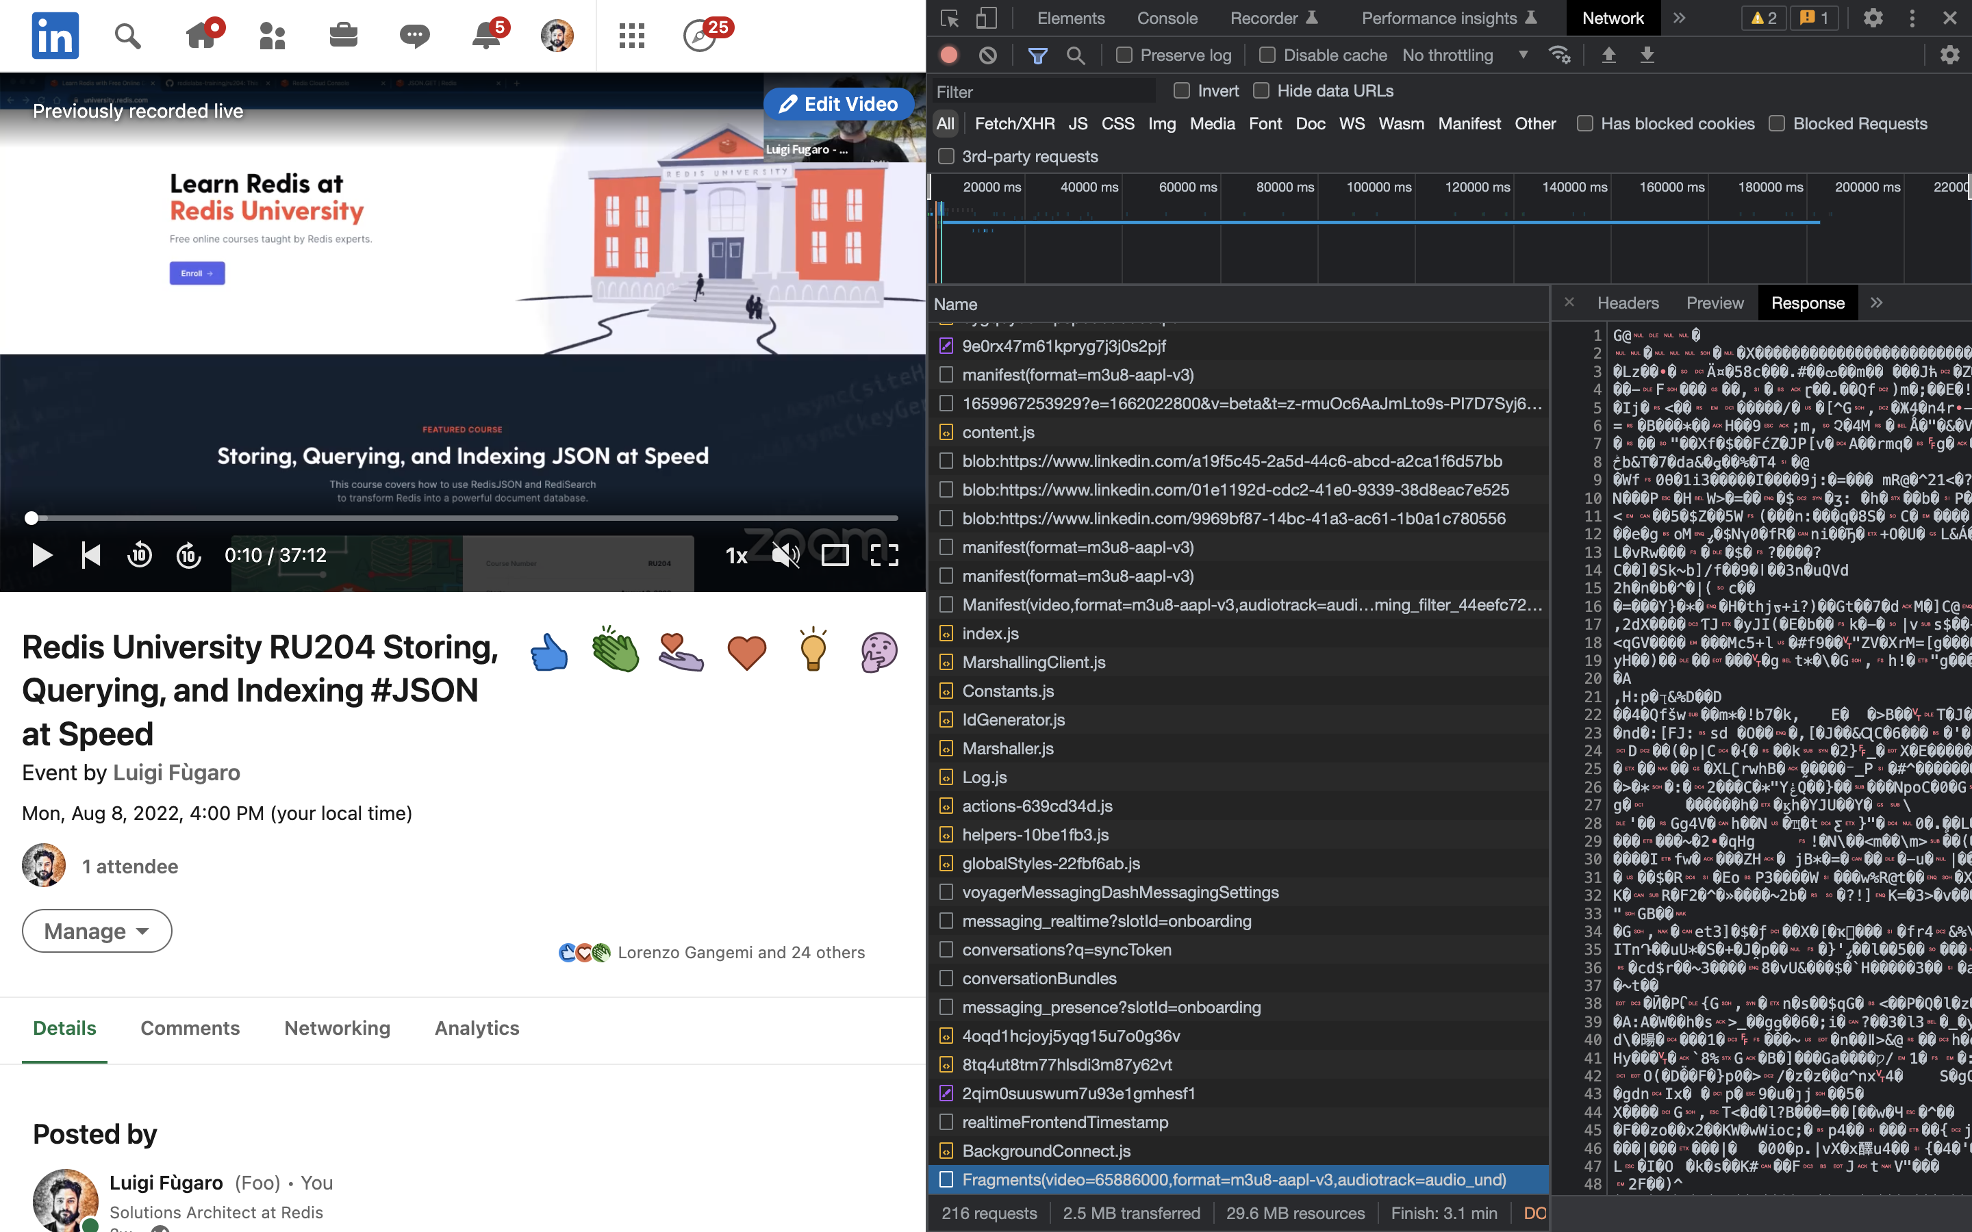Open Lorenzo Gangemi and 24 others reactions
This screenshot has height=1232, width=1972.
pyautogui.click(x=741, y=953)
